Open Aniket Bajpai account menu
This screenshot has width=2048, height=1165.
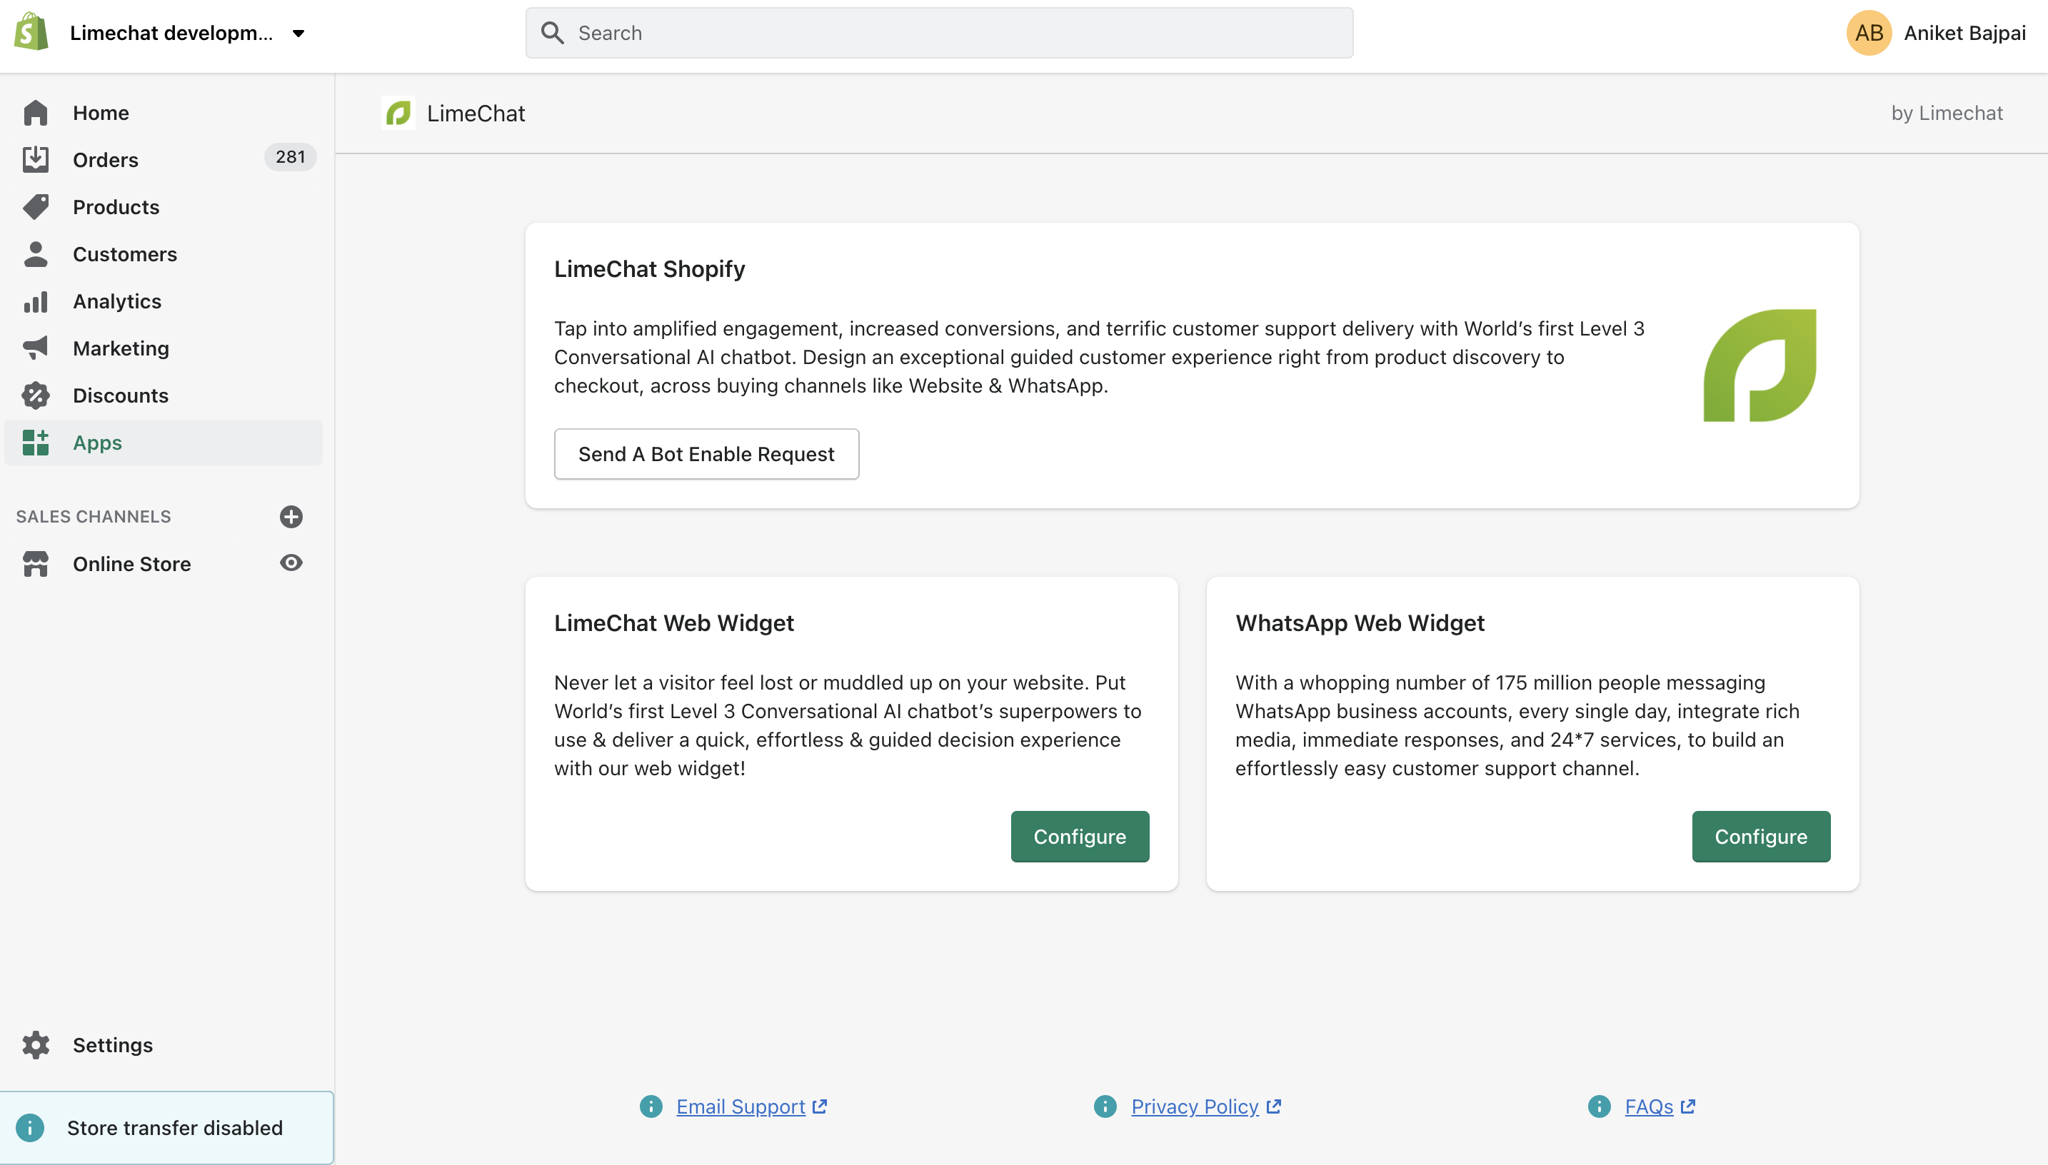tap(1964, 33)
